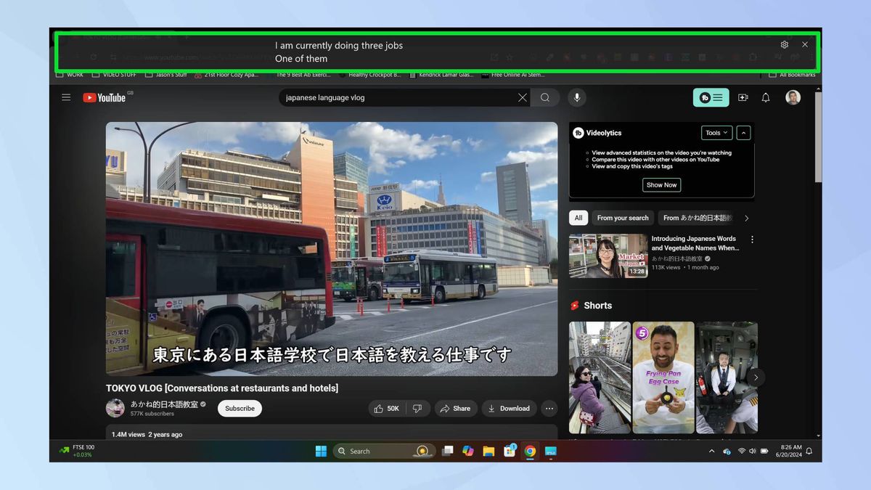
Task: Open the 'Introducing Japanese Words' video thumbnail
Action: pos(608,256)
